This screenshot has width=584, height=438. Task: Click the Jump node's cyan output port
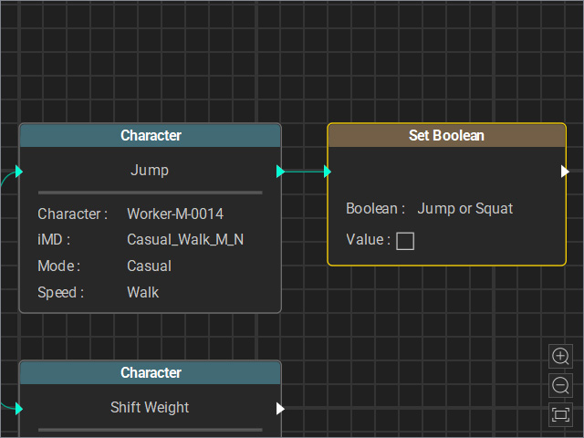coord(280,172)
